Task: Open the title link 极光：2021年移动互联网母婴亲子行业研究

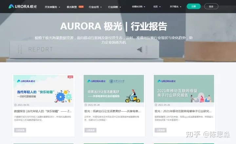Action: (x=183, y=111)
